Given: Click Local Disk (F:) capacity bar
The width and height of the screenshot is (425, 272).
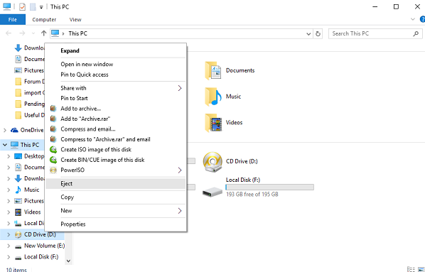Looking at the screenshot, I should (269, 187).
